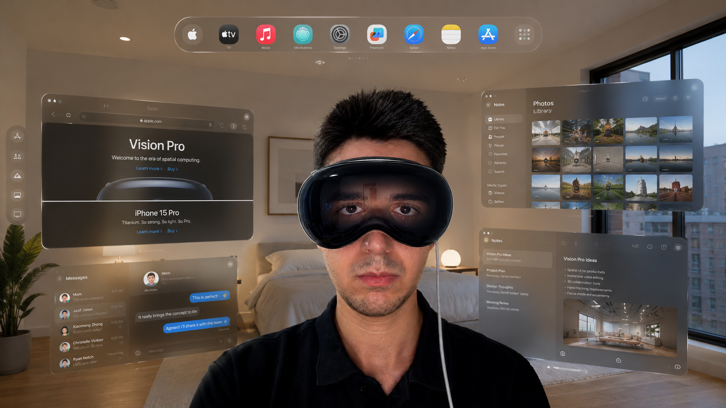
Task: Click the bottom-center icon in Notes editor
Action: (618, 360)
